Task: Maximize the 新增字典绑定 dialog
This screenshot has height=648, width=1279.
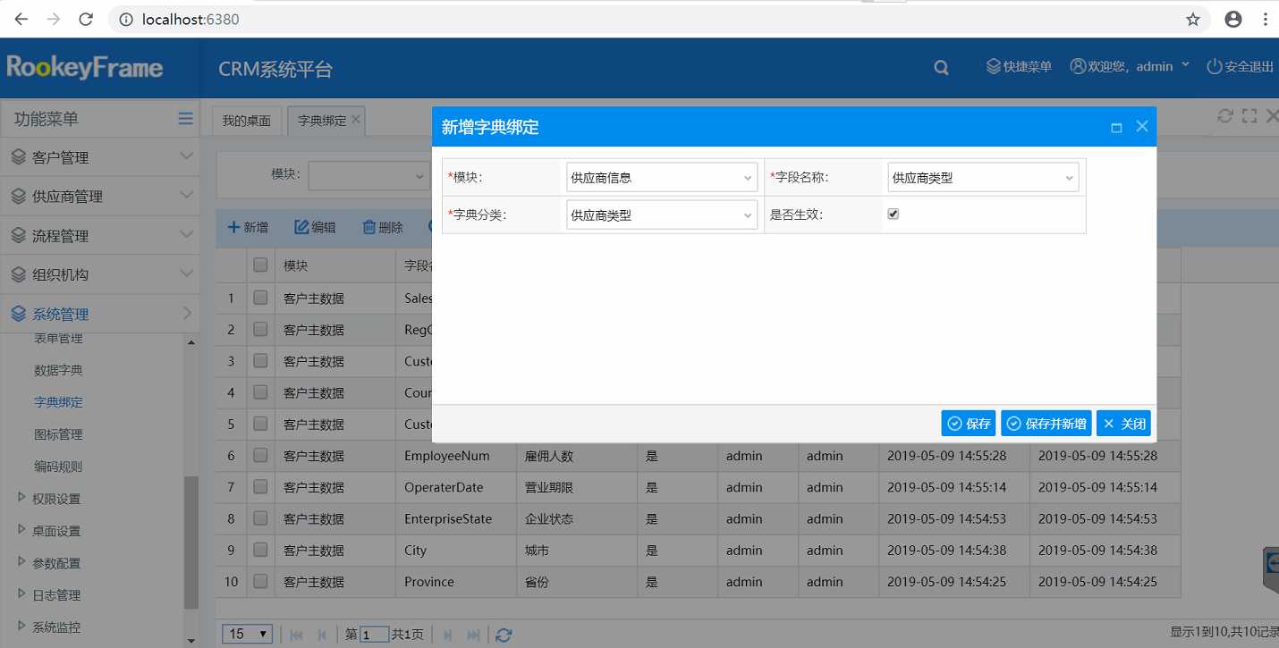Action: pos(1116,128)
